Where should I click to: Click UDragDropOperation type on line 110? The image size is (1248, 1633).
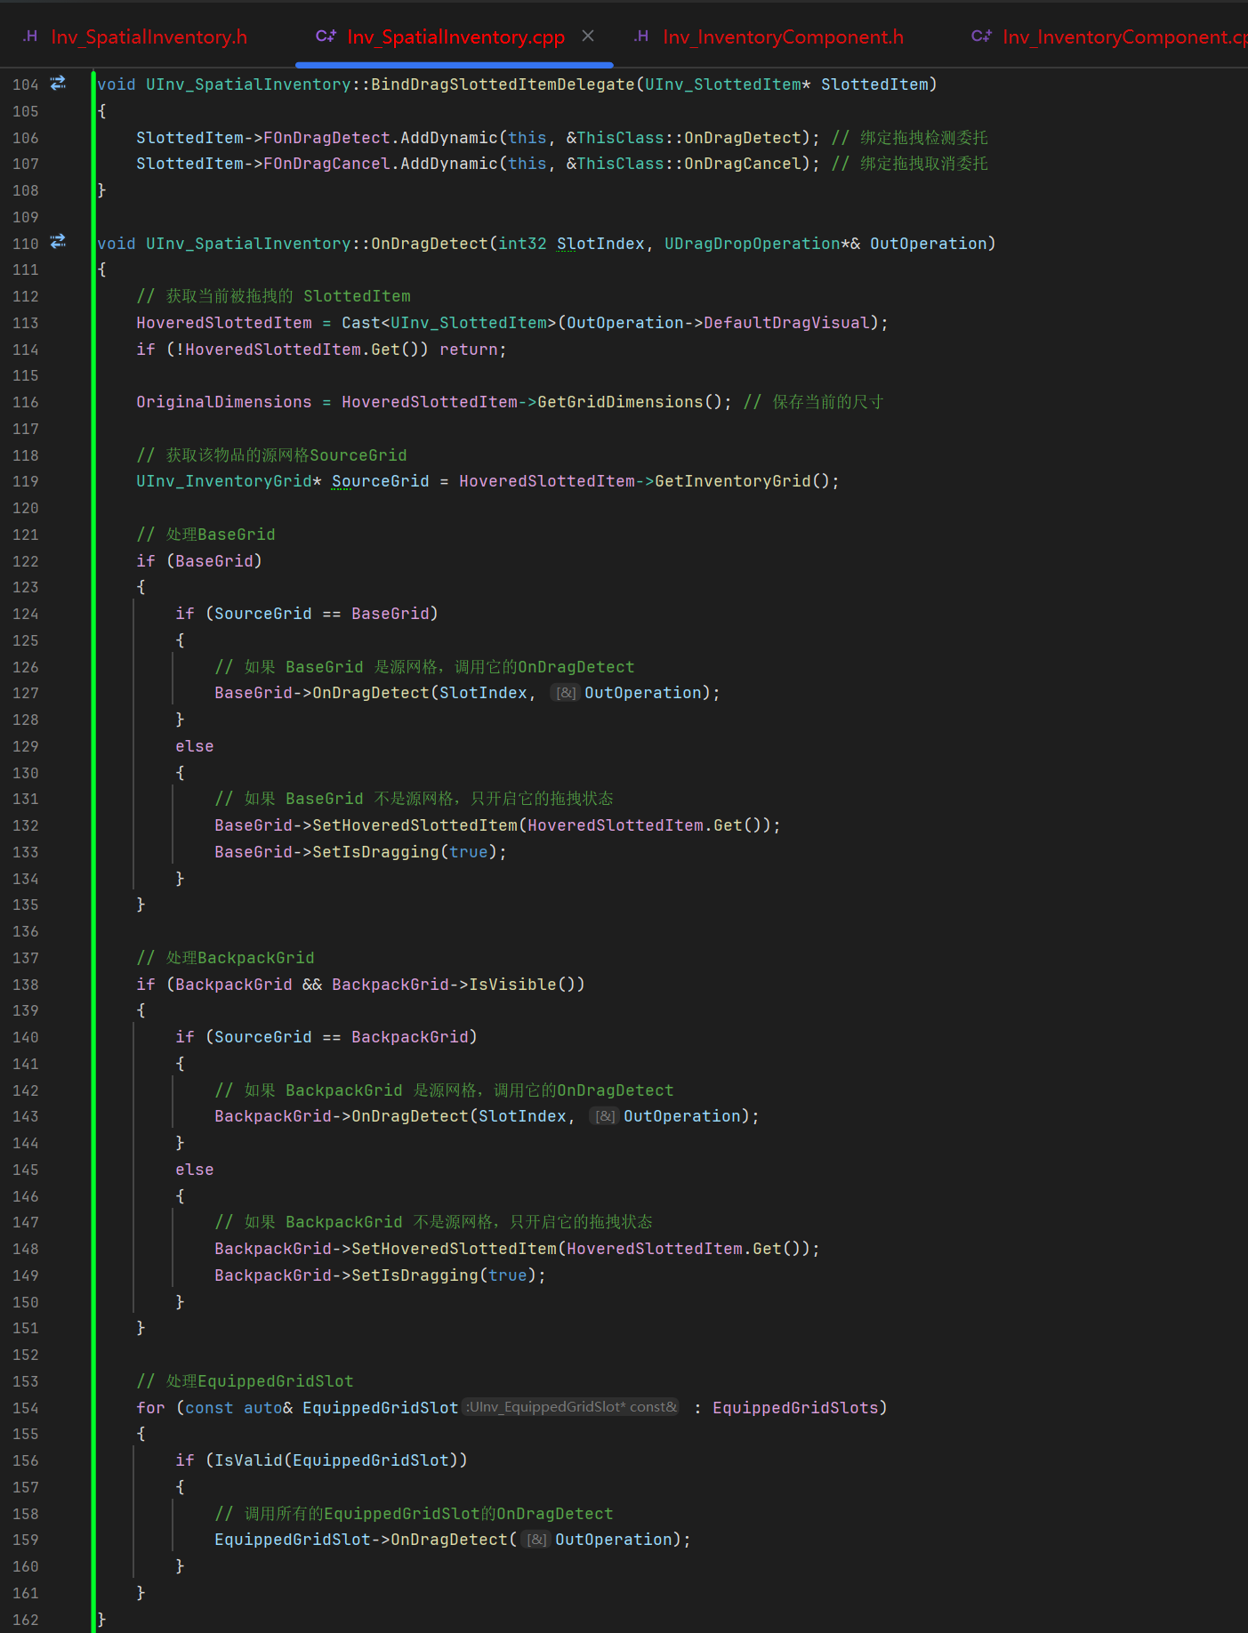point(753,244)
